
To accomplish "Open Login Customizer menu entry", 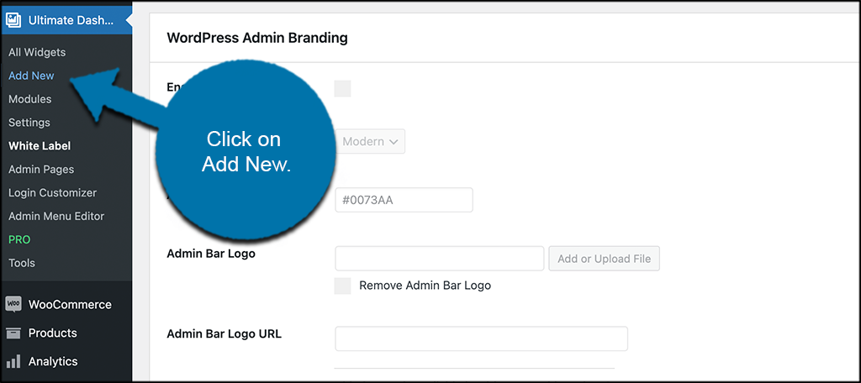I will point(52,192).
